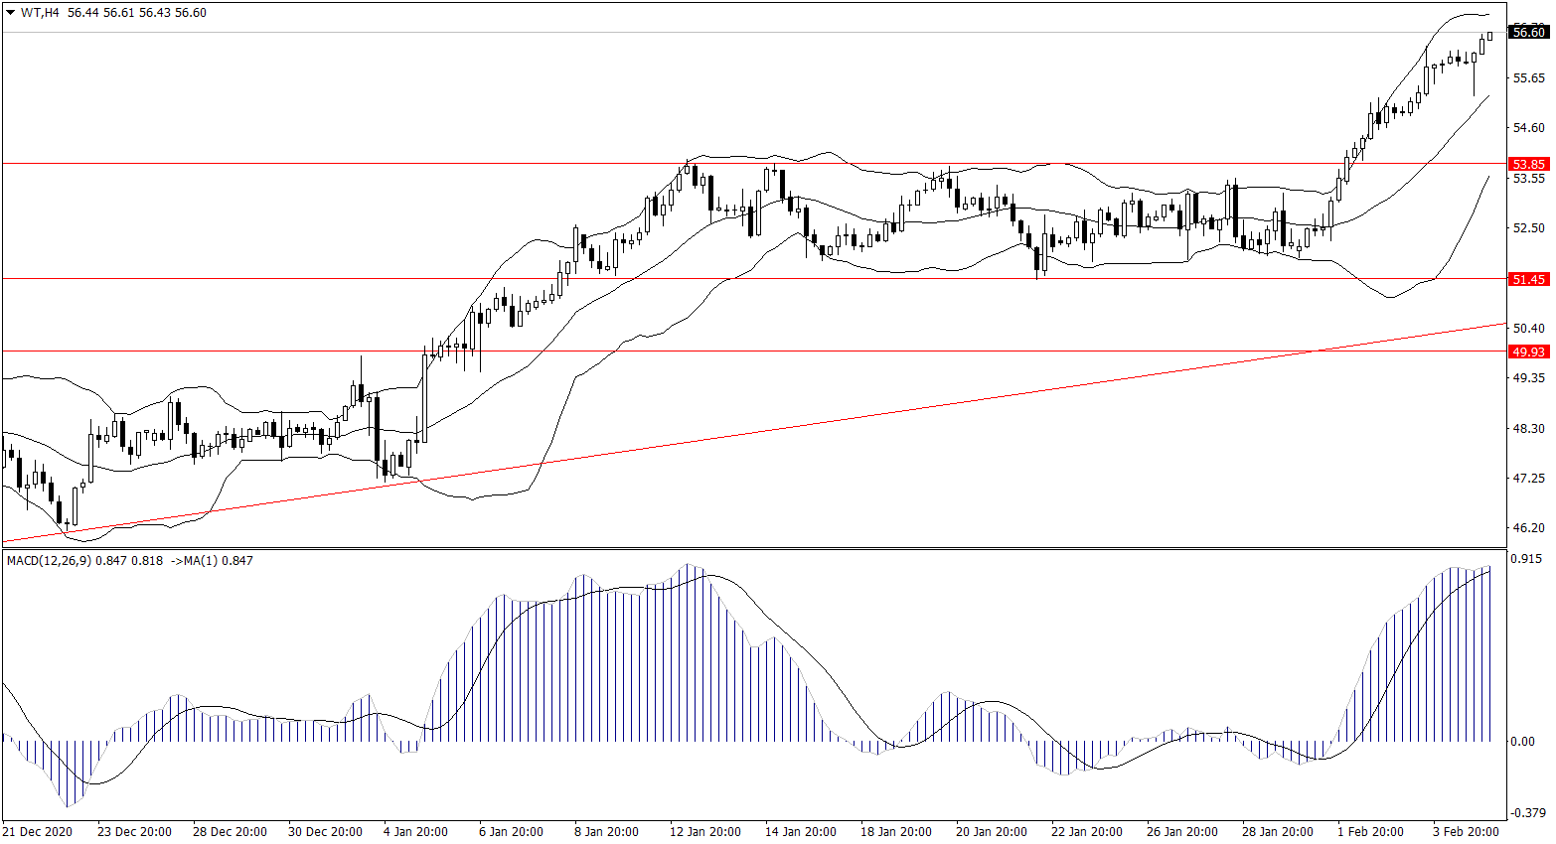Image resolution: width=1556 pixels, height=844 pixels.
Task: Click the -0.379 value on MACD scale
Action: (x=1528, y=813)
